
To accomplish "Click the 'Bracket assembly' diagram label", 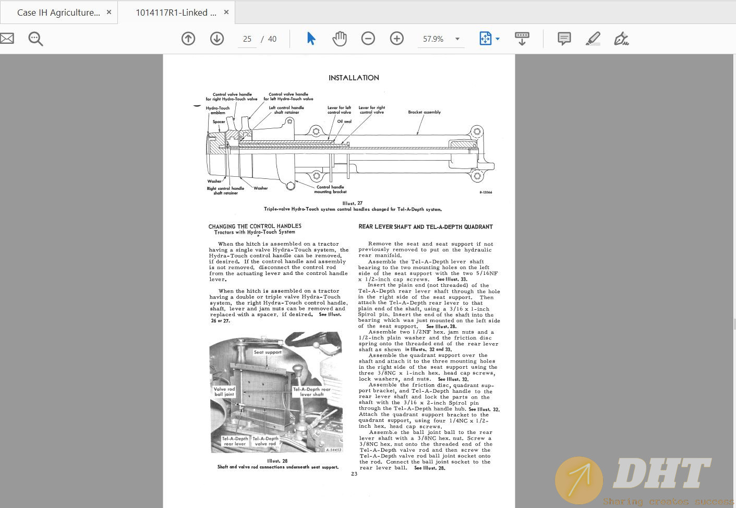I will 424,112.
